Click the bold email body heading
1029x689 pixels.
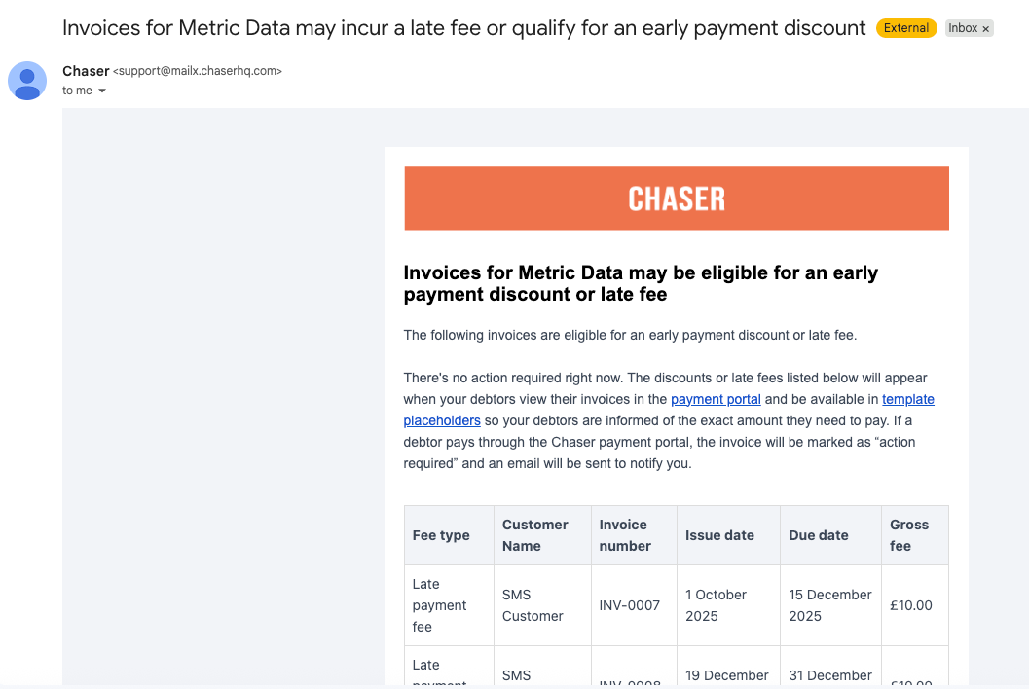641,283
